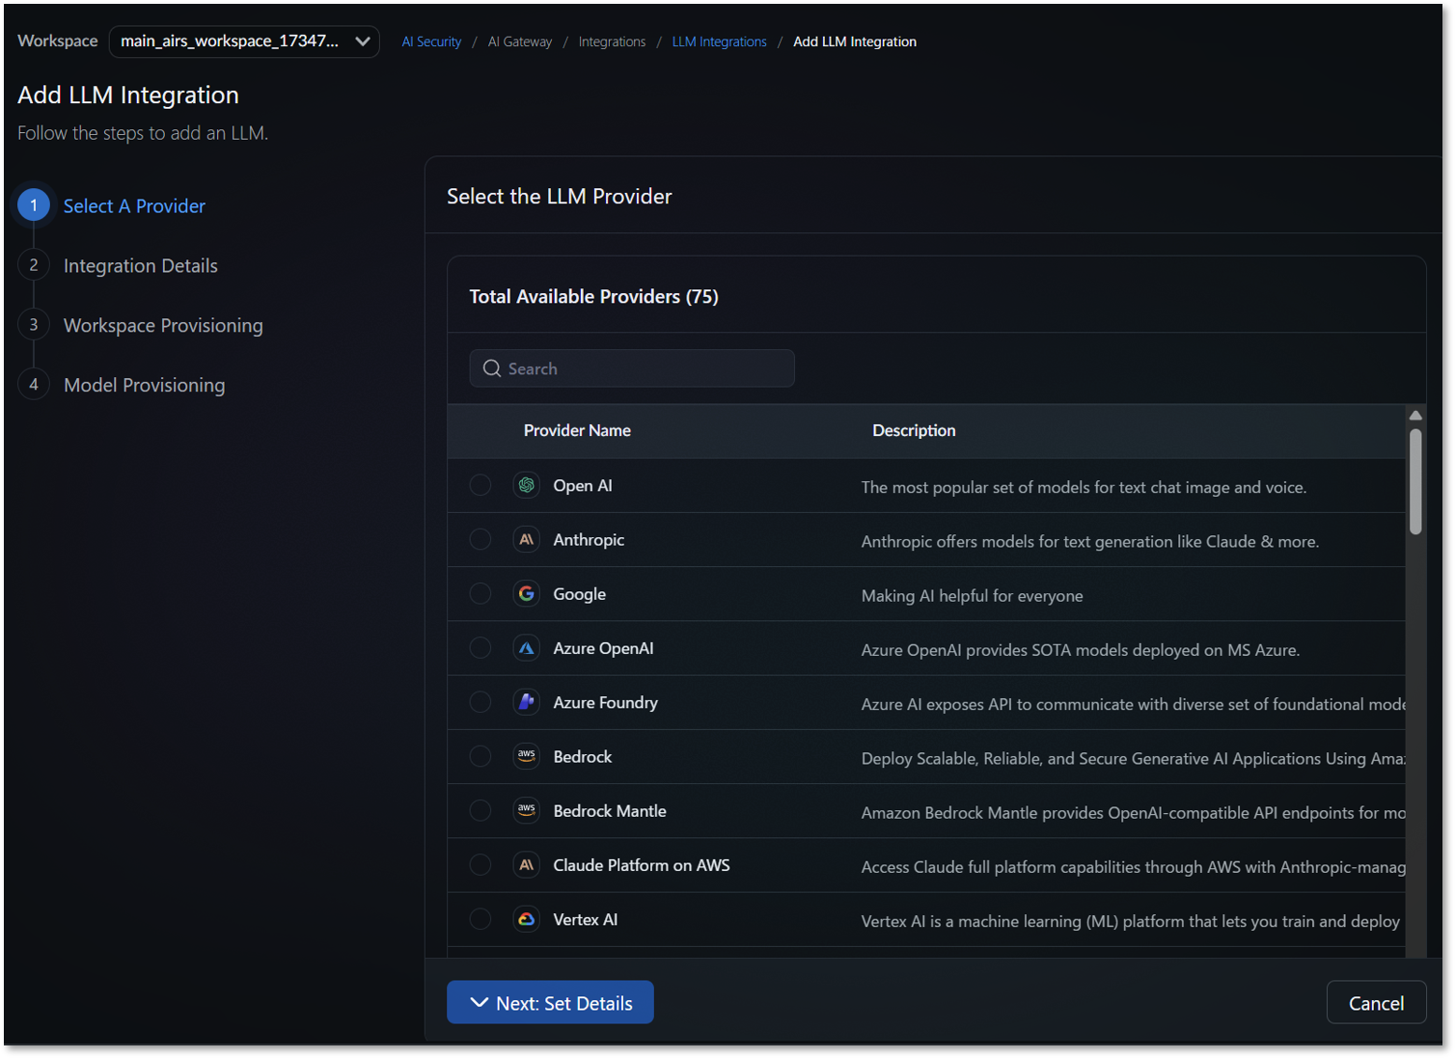This screenshot has width=1455, height=1058.
Task: Click the Claude Platform on AWS name
Action: (642, 865)
